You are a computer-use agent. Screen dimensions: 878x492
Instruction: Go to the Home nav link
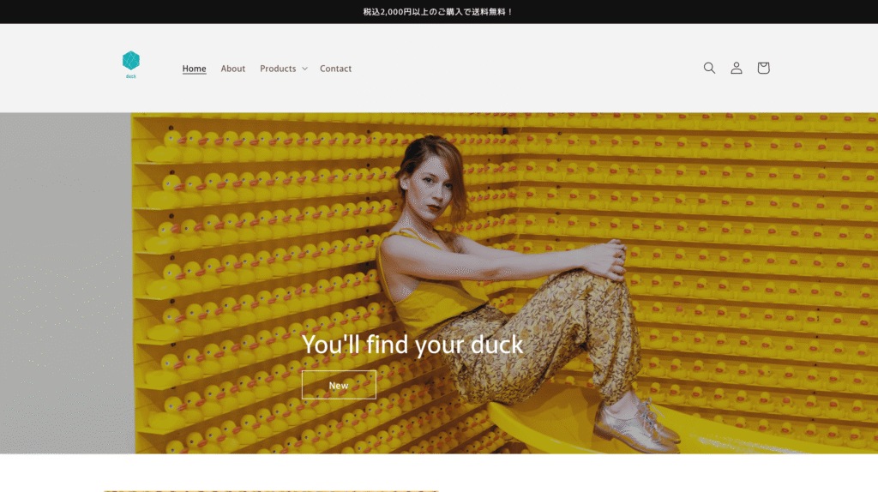[x=194, y=69]
